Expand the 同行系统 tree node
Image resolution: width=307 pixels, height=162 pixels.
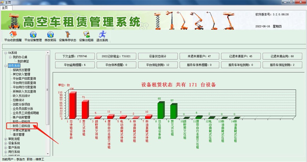pos(6,152)
